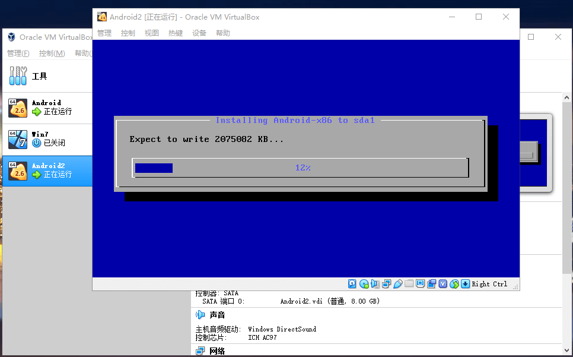Click the USB devices status icon
The image size is (573, 357).
pyautogui.click(x=398, y=284)
